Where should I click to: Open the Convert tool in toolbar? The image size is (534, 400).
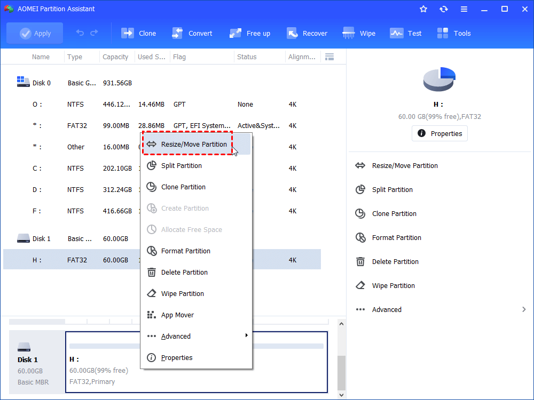[192, 33]
